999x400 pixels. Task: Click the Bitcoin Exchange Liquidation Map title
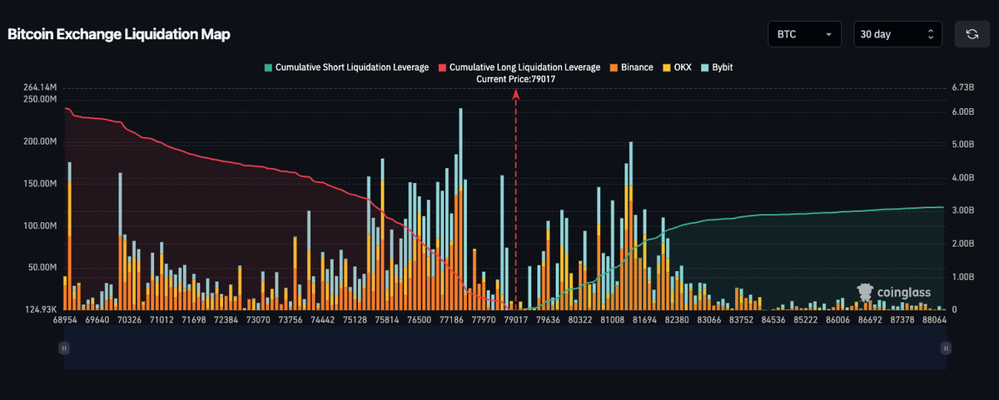pyautogui.click(x=119, y=35)
